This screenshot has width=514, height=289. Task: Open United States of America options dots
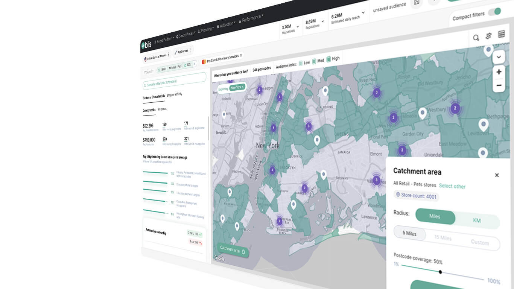[x=168, y=55]
